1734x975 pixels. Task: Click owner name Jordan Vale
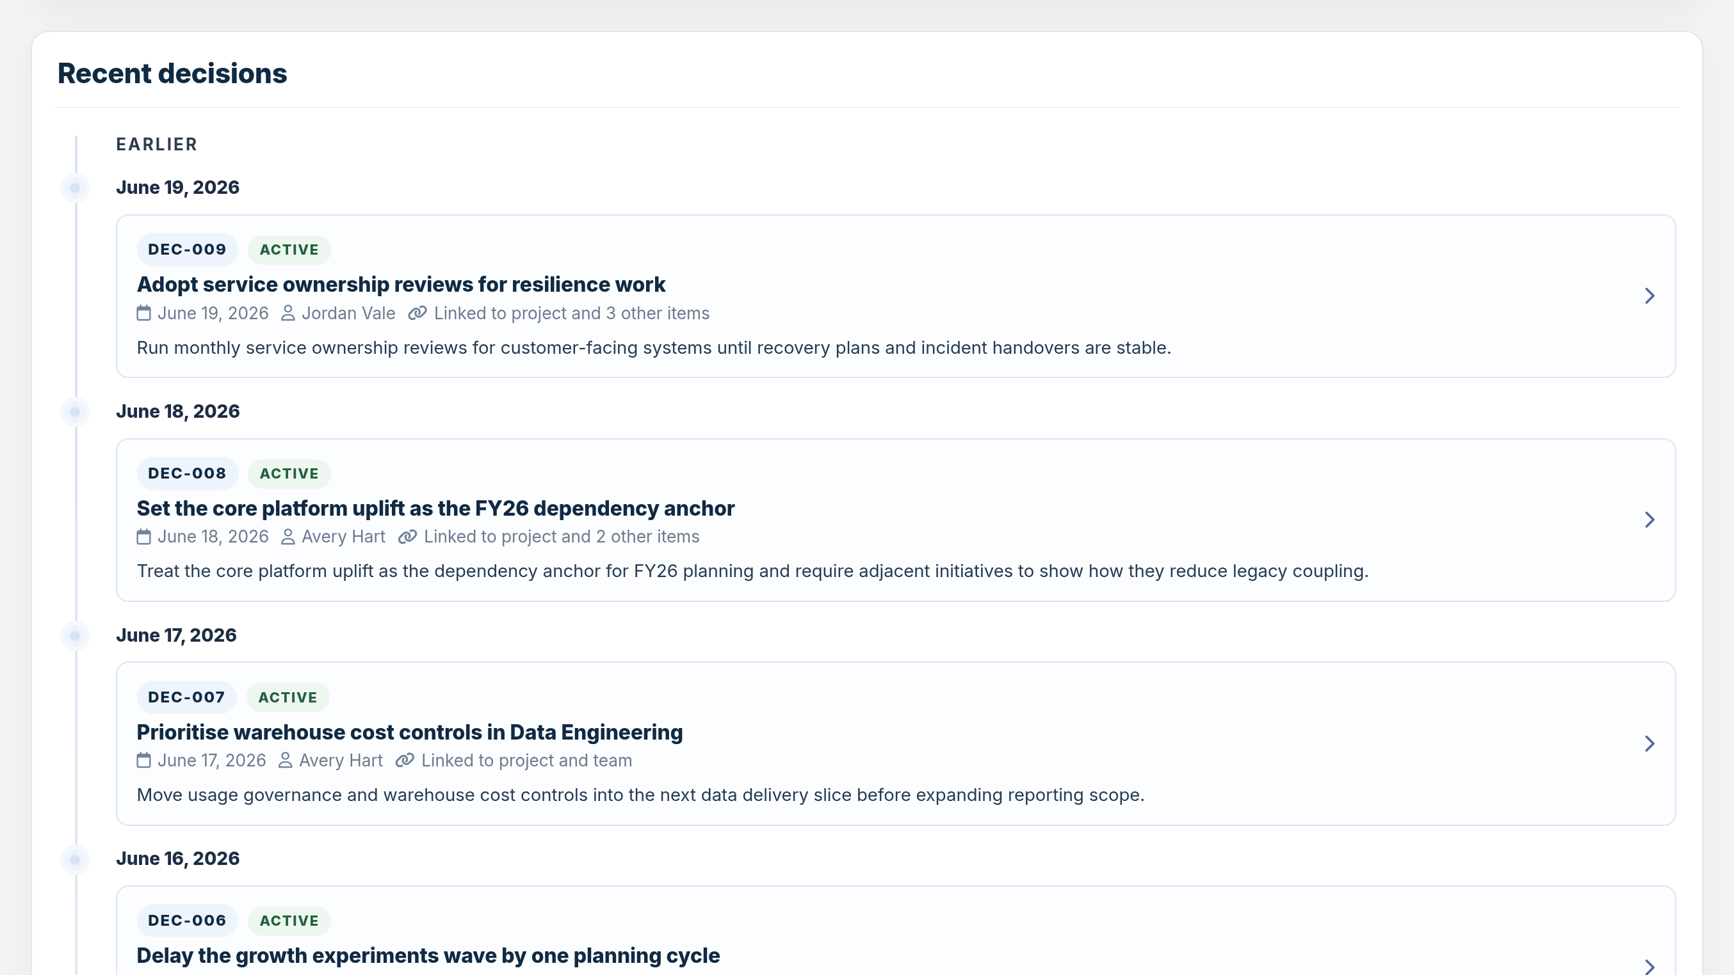click(348, 313)
